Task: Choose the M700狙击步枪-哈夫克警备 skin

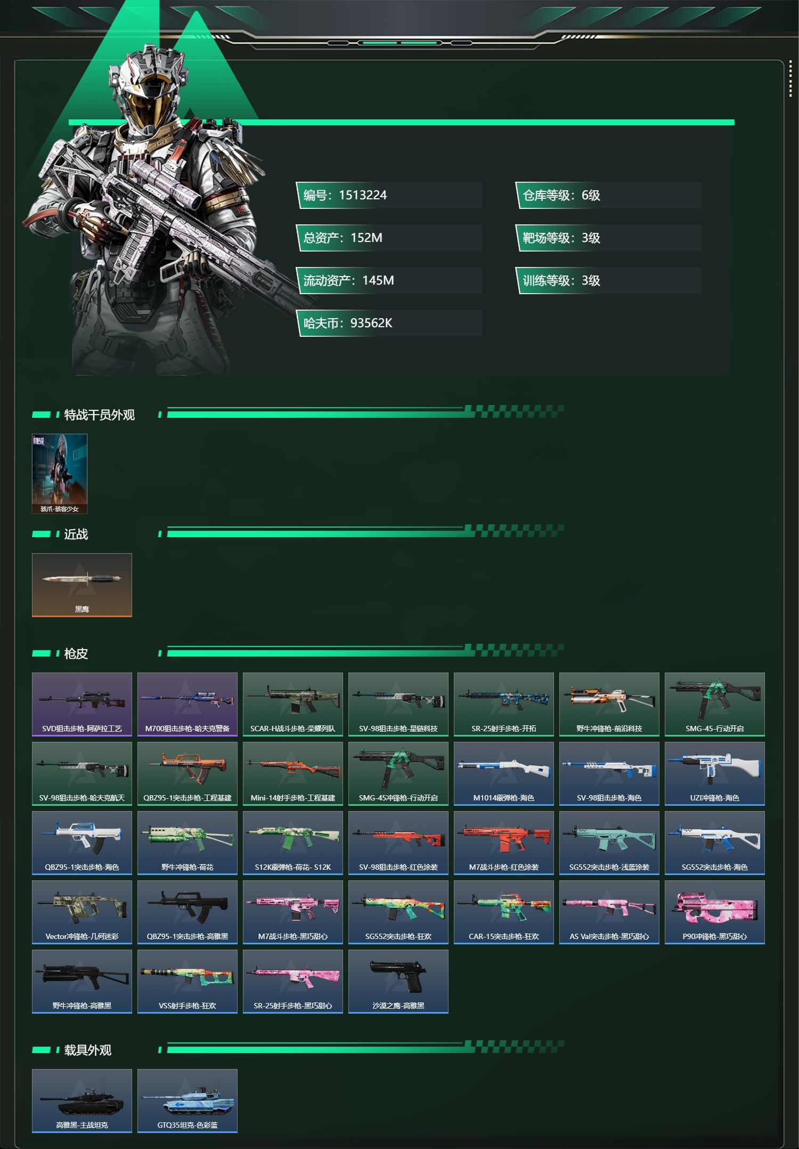Action: point(187,705)
